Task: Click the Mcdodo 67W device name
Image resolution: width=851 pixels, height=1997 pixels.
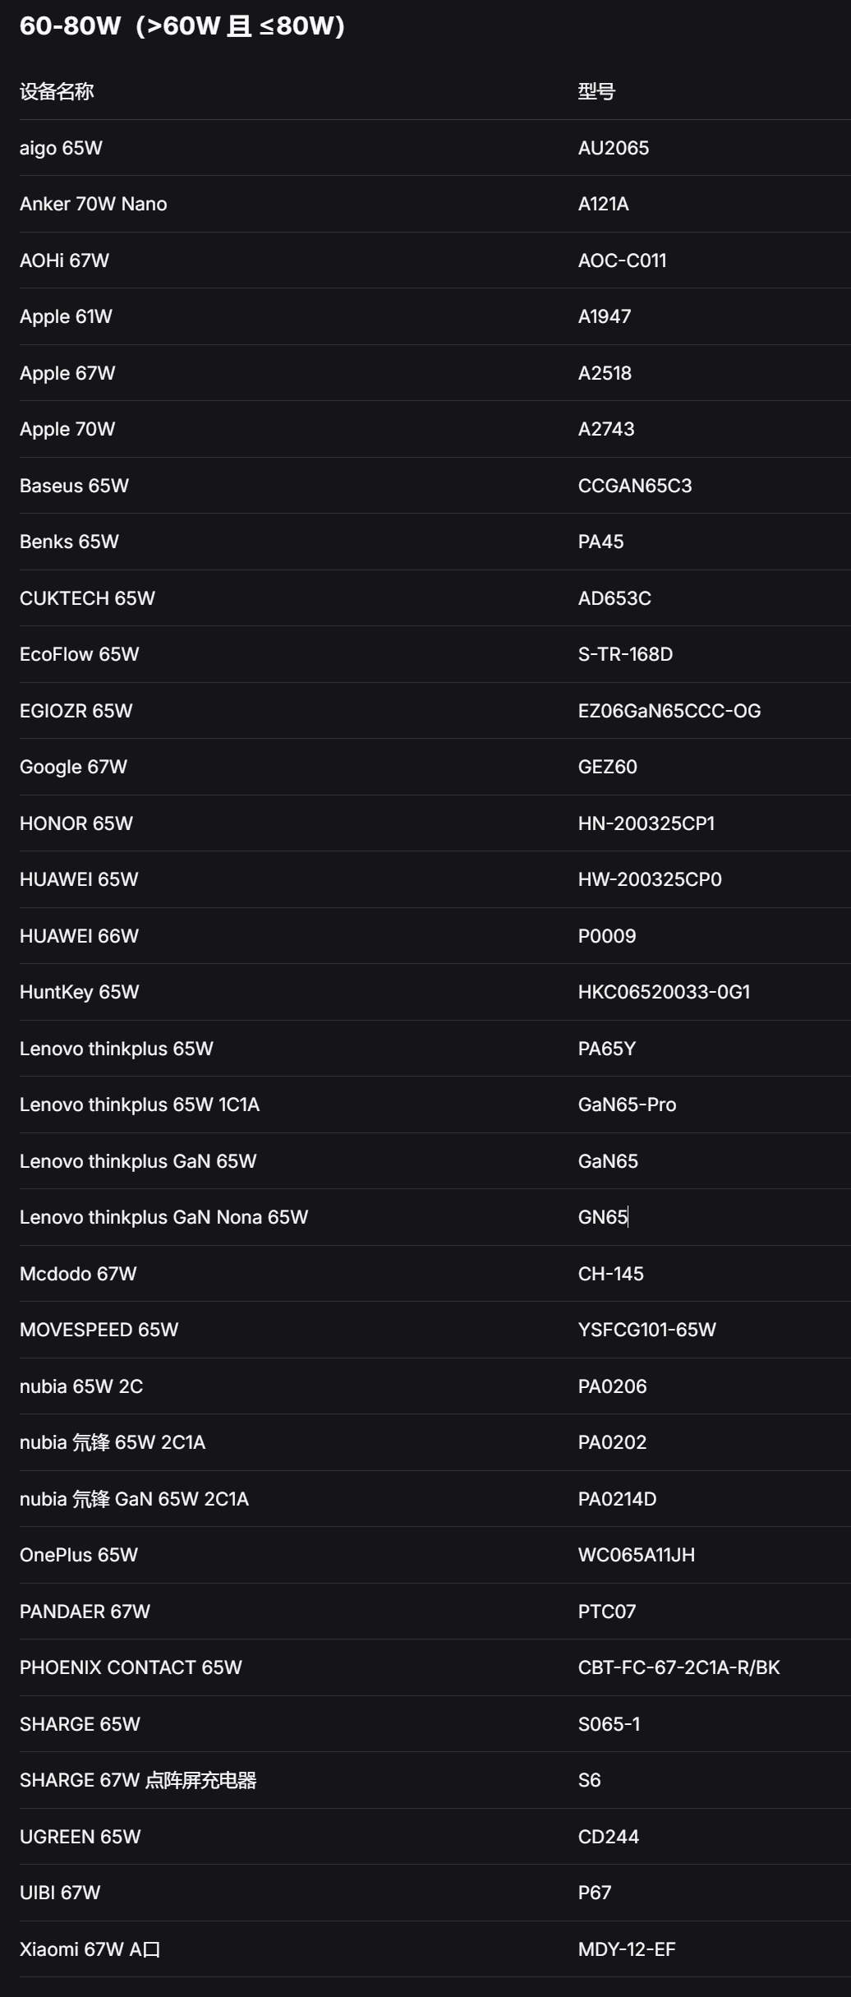Action: tap(78, 1274)
